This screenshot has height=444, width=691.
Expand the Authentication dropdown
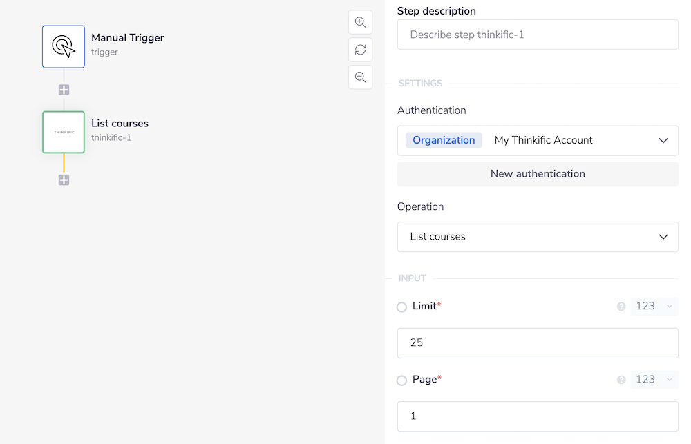[x=538, y=140]
